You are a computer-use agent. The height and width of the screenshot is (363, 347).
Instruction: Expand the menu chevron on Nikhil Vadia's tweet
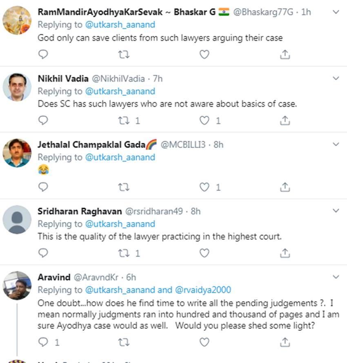(336, 78)
